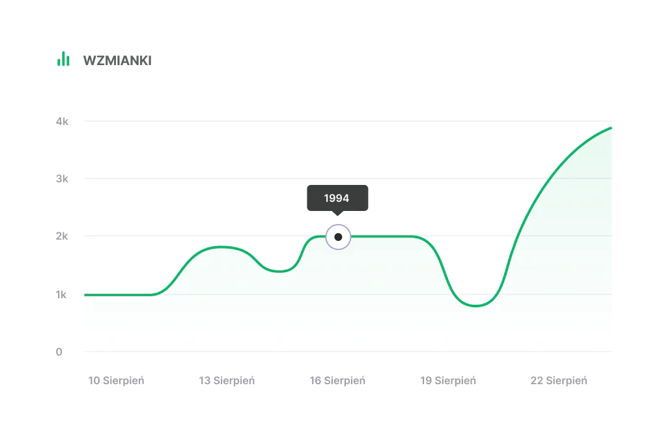Image resolution: width=665 pixels, height=448 pixels.
Task: Click the 19 Sierpień date label
Action: [x=448, y=380]
